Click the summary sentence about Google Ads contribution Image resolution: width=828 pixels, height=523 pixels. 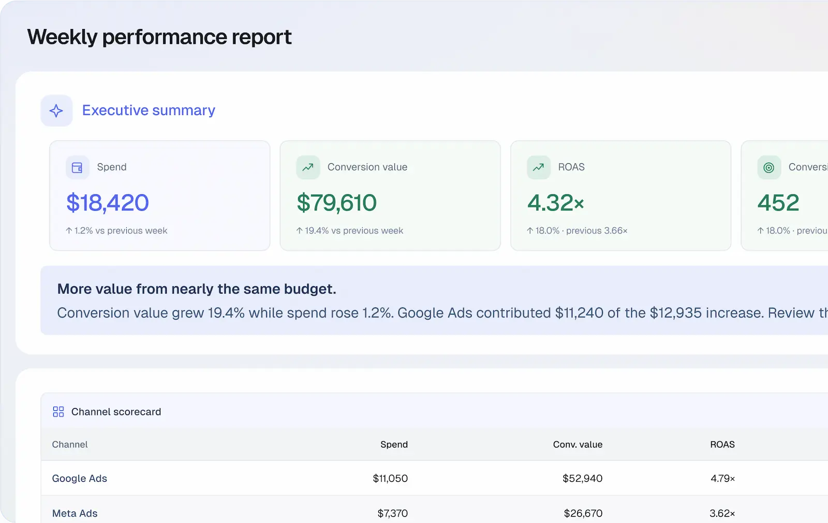pos(442,313)
